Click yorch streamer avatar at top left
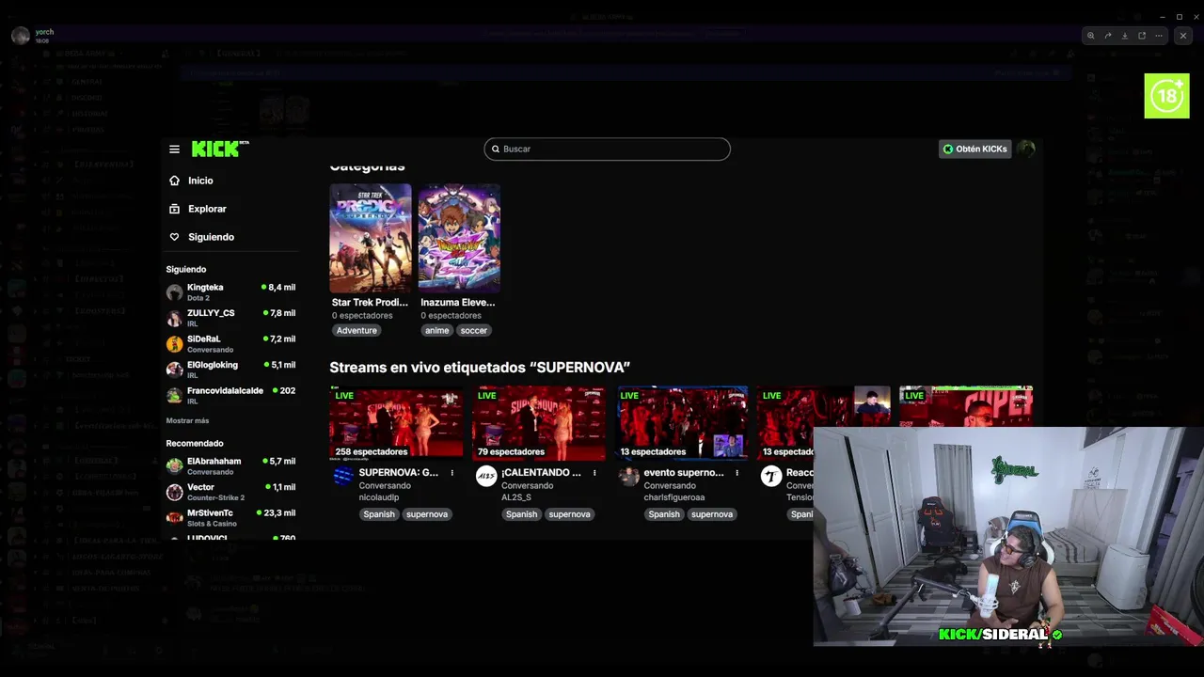This screenshot has width=1204, height=677. pos(21,36)
